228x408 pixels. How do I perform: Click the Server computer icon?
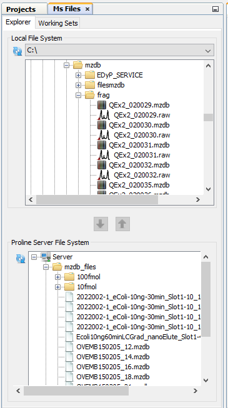click(x=46, y=257)
